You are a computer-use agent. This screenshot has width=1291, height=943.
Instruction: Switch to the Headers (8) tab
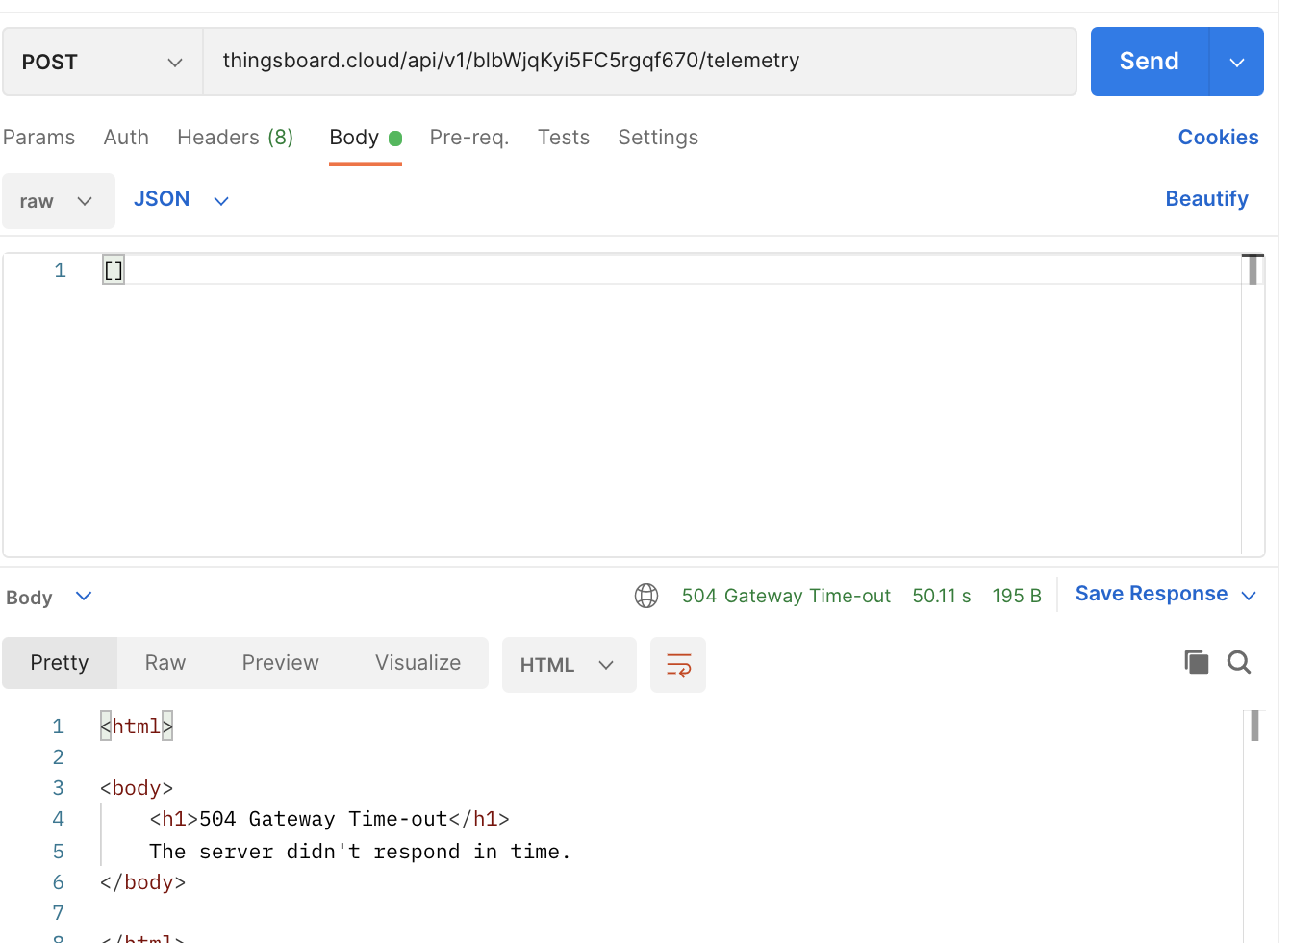point(235,137)
